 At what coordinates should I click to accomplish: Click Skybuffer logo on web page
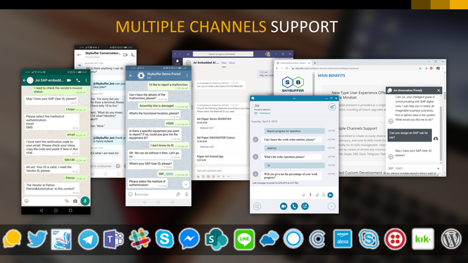click(x=293, y=84)
